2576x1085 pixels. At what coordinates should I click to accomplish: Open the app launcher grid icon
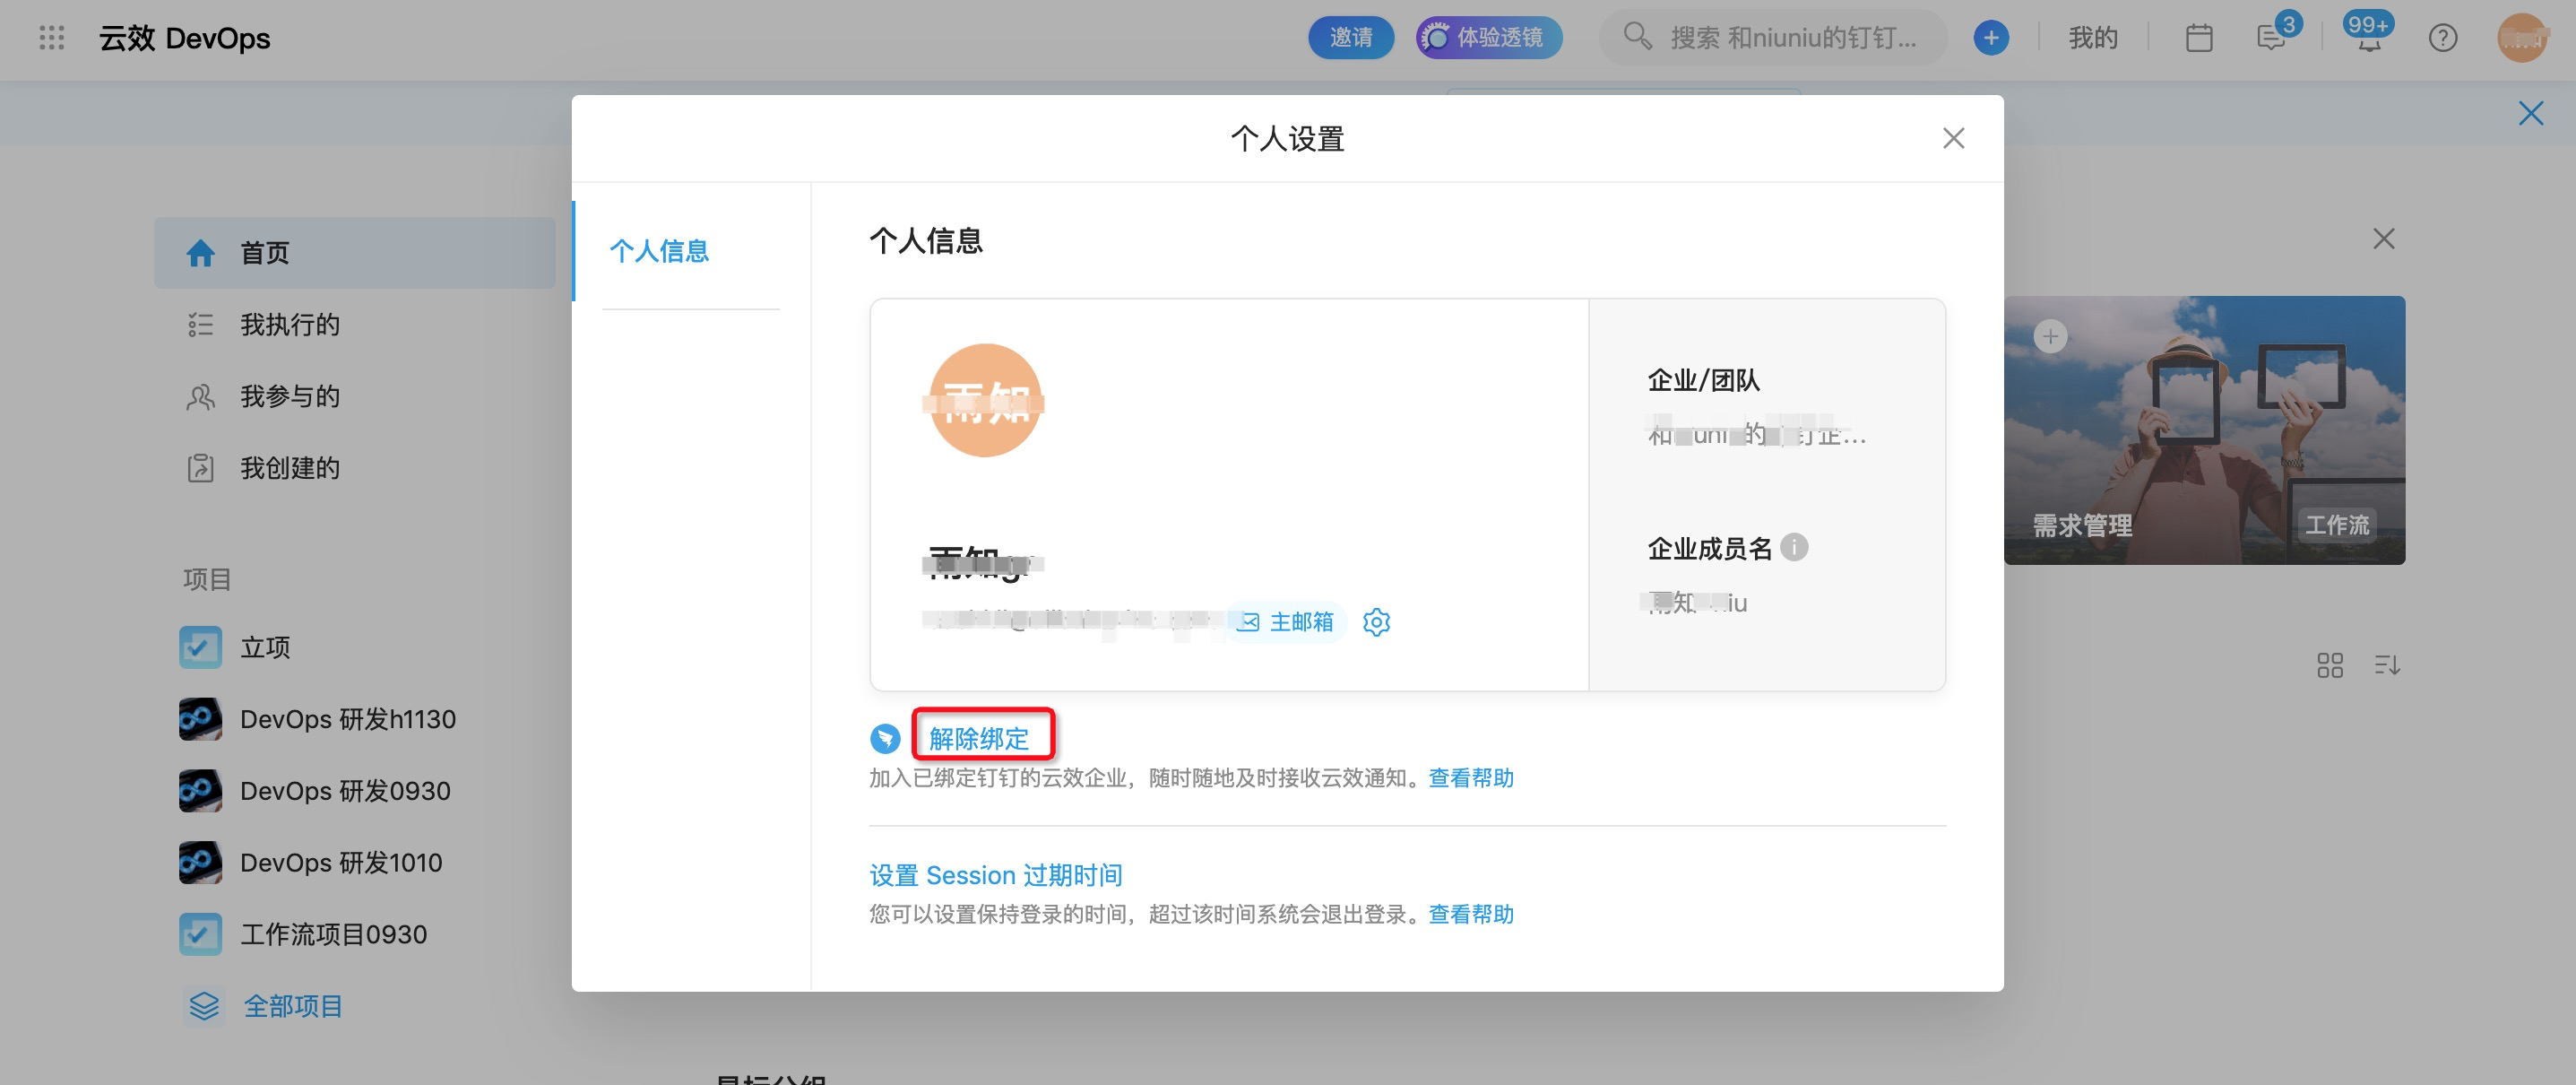(x=51, y=38)
